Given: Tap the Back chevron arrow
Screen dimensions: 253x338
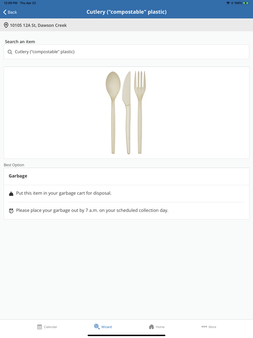Looking at the screenshot, I should coord(5,12).
